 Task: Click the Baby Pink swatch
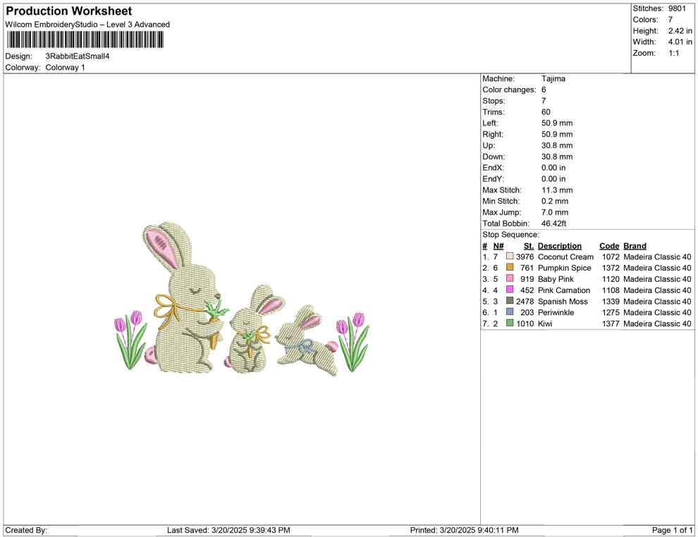click(509, 279)
